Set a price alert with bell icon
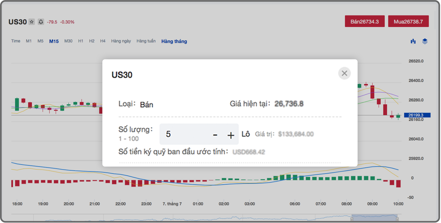The width and height of the screenshot is (441, 223). (41, 22)
